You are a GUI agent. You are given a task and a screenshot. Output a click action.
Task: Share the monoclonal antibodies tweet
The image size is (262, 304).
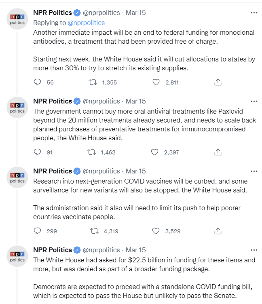(218, 82)
